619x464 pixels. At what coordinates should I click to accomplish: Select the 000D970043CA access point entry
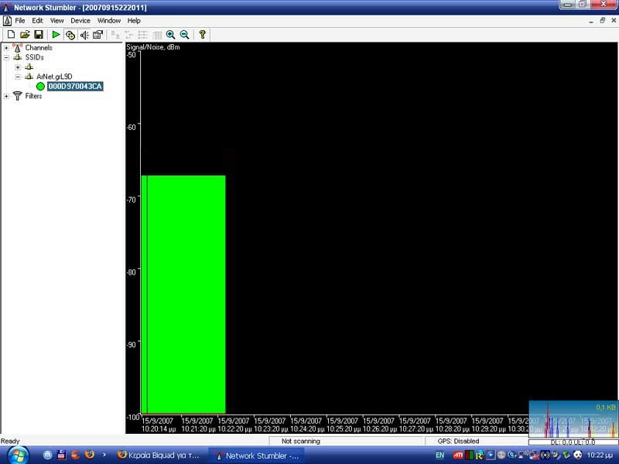pyautogui.click(x=74, y=87)
